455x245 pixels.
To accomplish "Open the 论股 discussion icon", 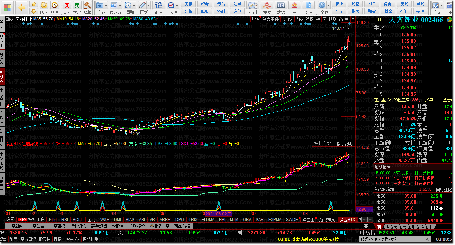I will pos(159,5).
